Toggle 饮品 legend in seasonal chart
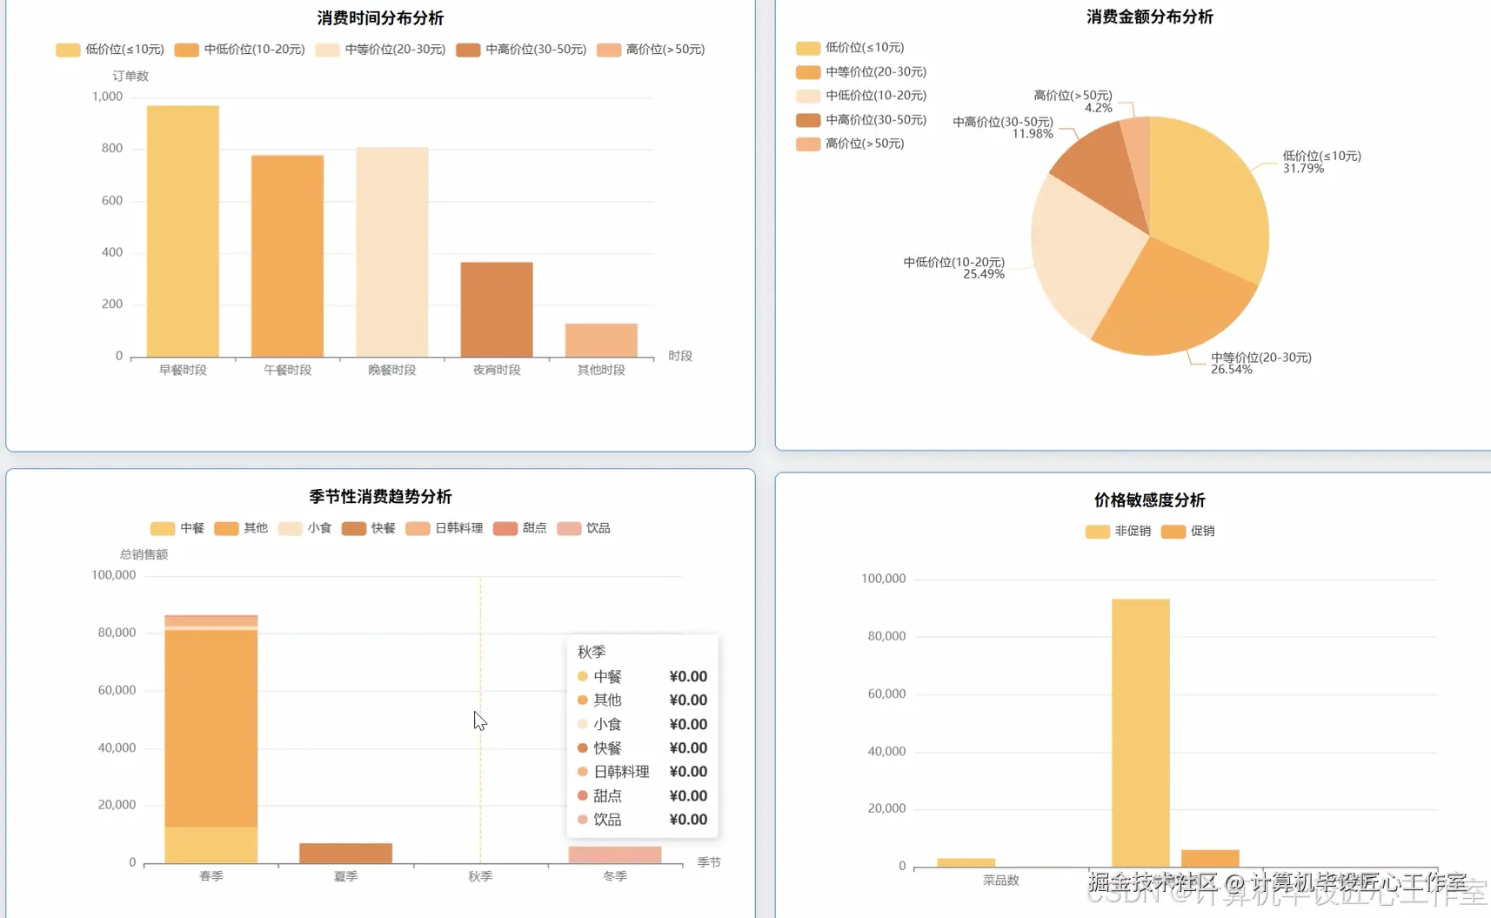The height and width of the screenshot is (918, 1491). point(584,528)
